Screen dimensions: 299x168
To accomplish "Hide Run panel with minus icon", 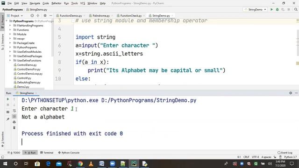I will 296,93.
